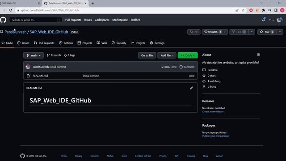Click the Pin repository button
Image resolution: width=286 pixels, height=161 pixels.
point(194,32)
